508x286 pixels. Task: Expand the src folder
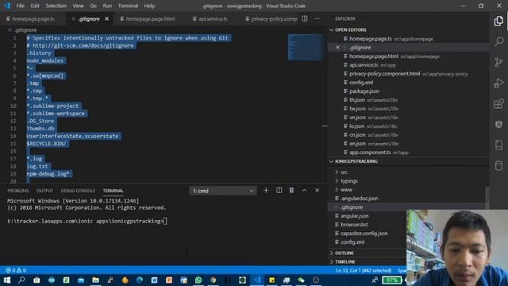[344, 172]
